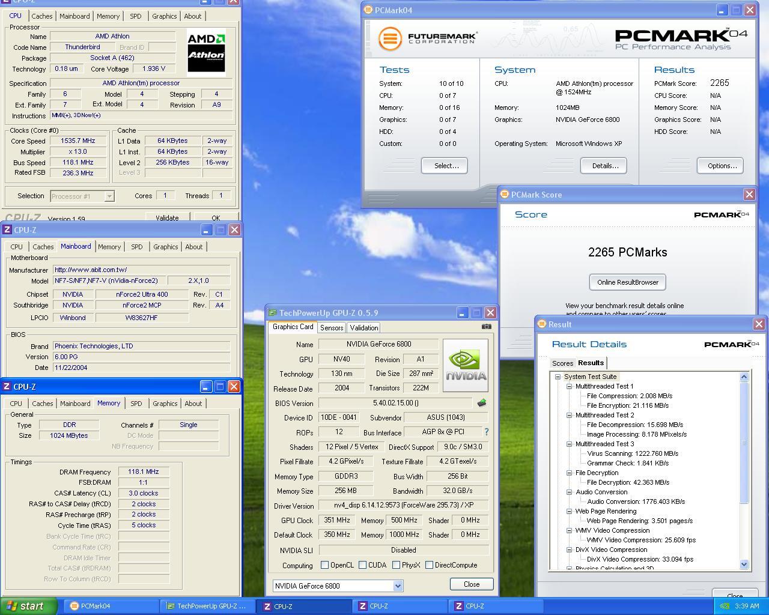Click the Driver Version field in GPU-Z

403,506
